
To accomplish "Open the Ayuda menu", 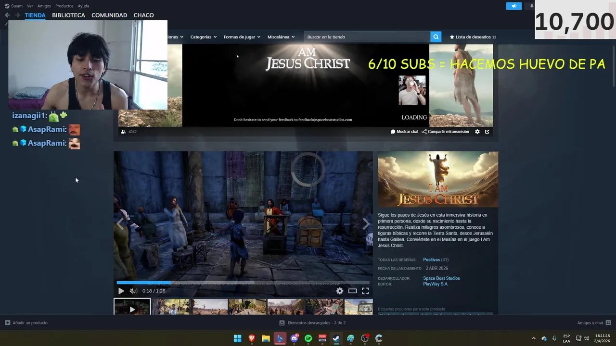I will (83, 6).
